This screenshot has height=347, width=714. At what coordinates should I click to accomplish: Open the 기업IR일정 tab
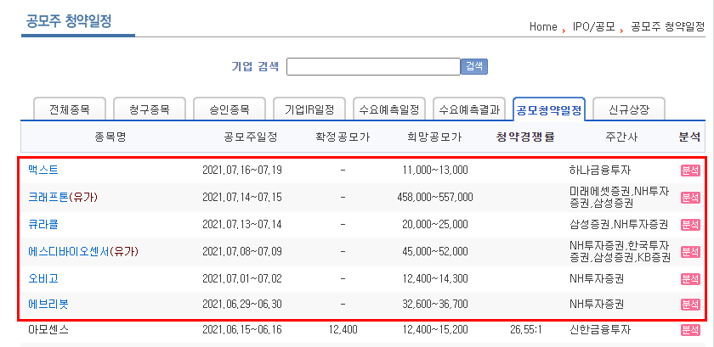[309, 109]
